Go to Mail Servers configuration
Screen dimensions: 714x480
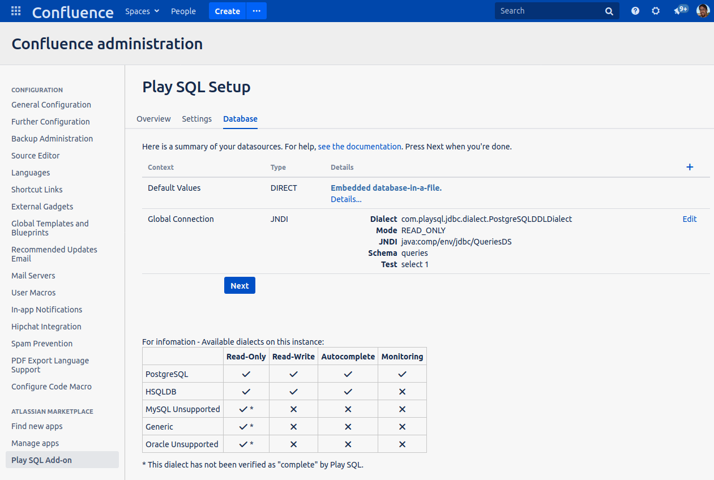pos(33,276)
